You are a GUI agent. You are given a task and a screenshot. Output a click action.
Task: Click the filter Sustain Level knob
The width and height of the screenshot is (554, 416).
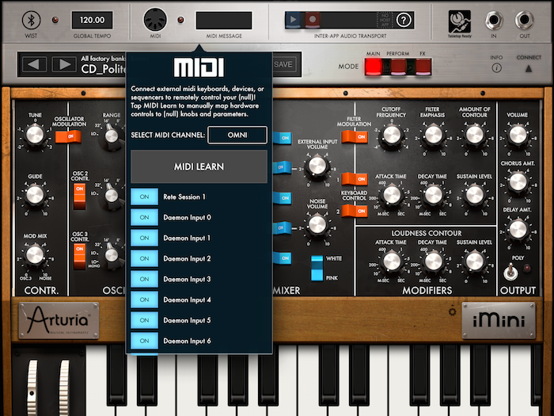(475, 195)
